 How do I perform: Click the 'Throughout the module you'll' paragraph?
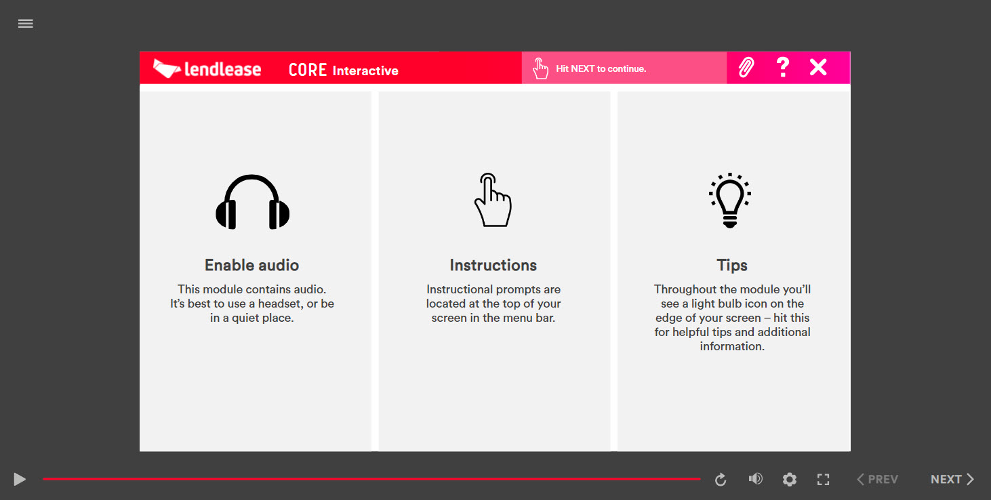[732, 318]
